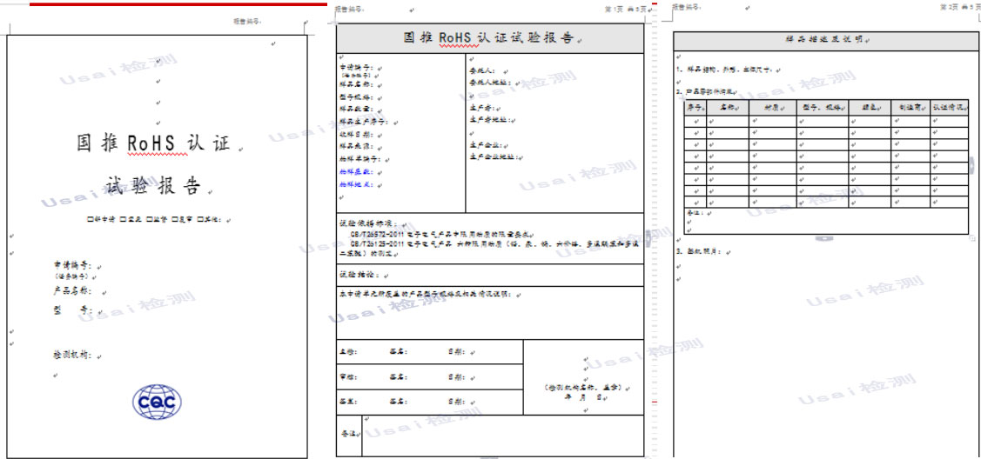Click the cover subtitle 试验报告
The height and width of the screenshot is (459, 981).
point(152,185)
